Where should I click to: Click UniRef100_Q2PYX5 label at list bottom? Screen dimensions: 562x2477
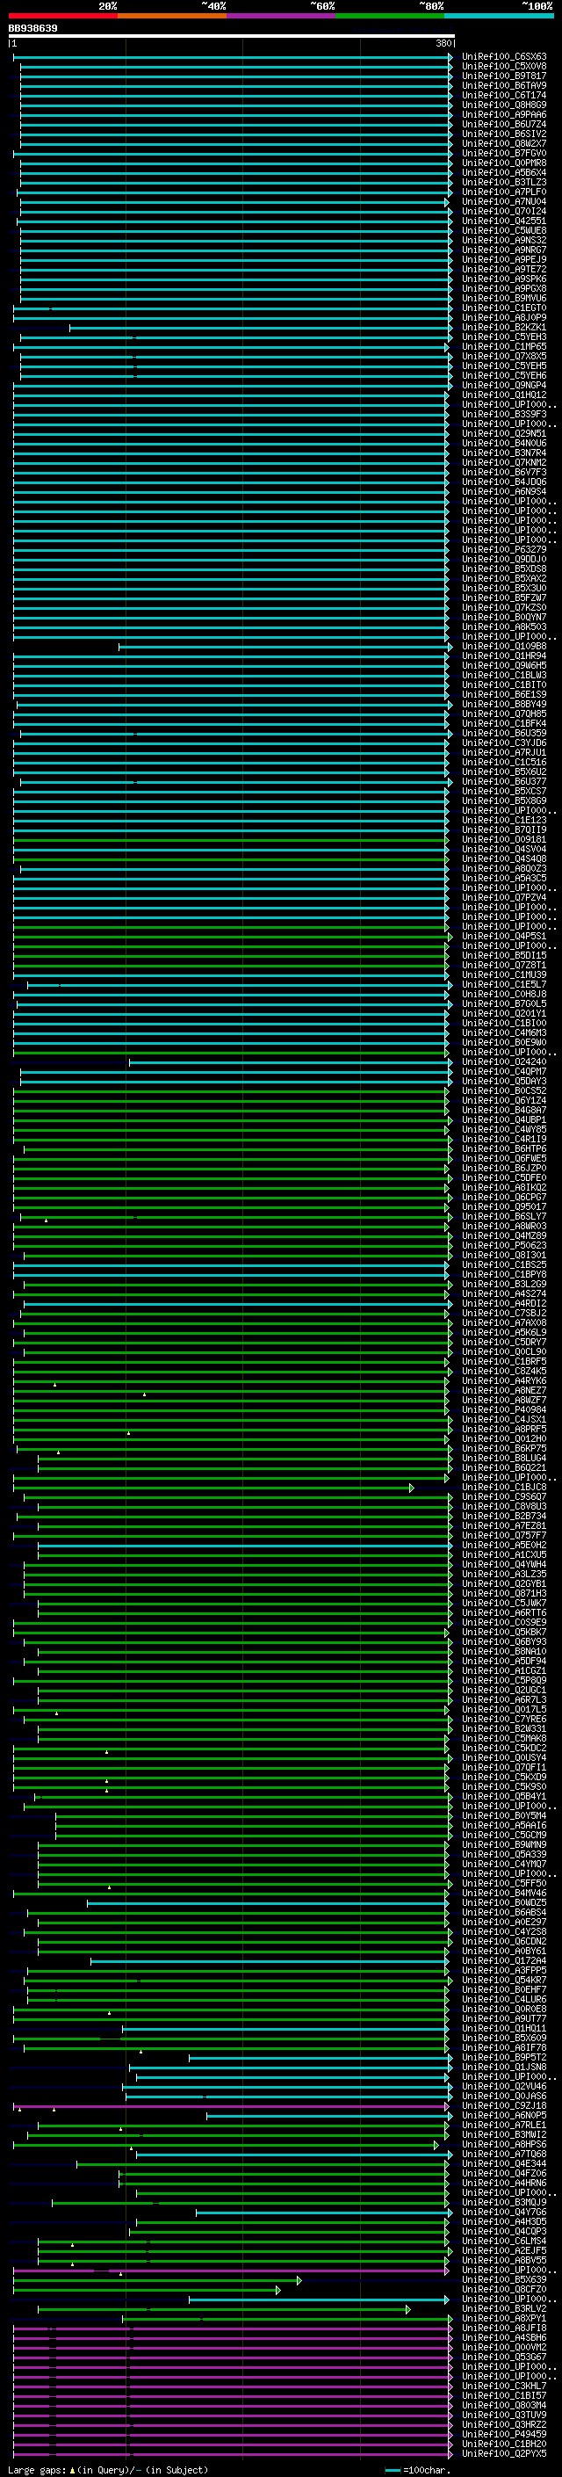(x=504, y=2455)
